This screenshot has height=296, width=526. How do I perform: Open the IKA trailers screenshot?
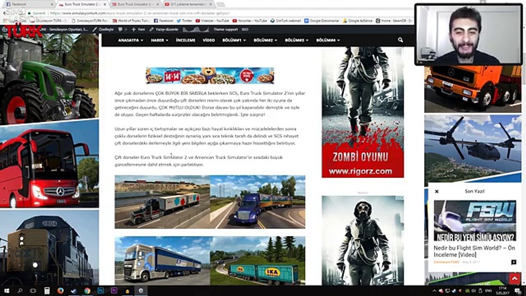coord(258,261)
